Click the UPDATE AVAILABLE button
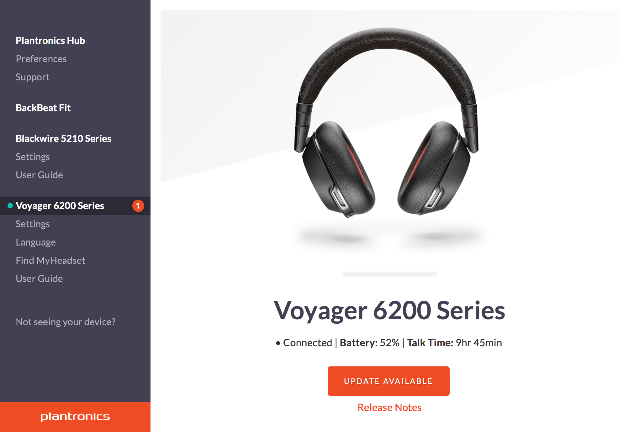629x432 pixels. pos(388,381)
